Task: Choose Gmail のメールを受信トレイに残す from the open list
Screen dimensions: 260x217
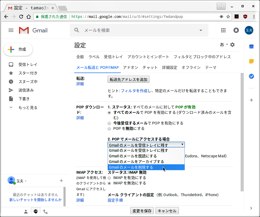Action: [x=146, y=150]
